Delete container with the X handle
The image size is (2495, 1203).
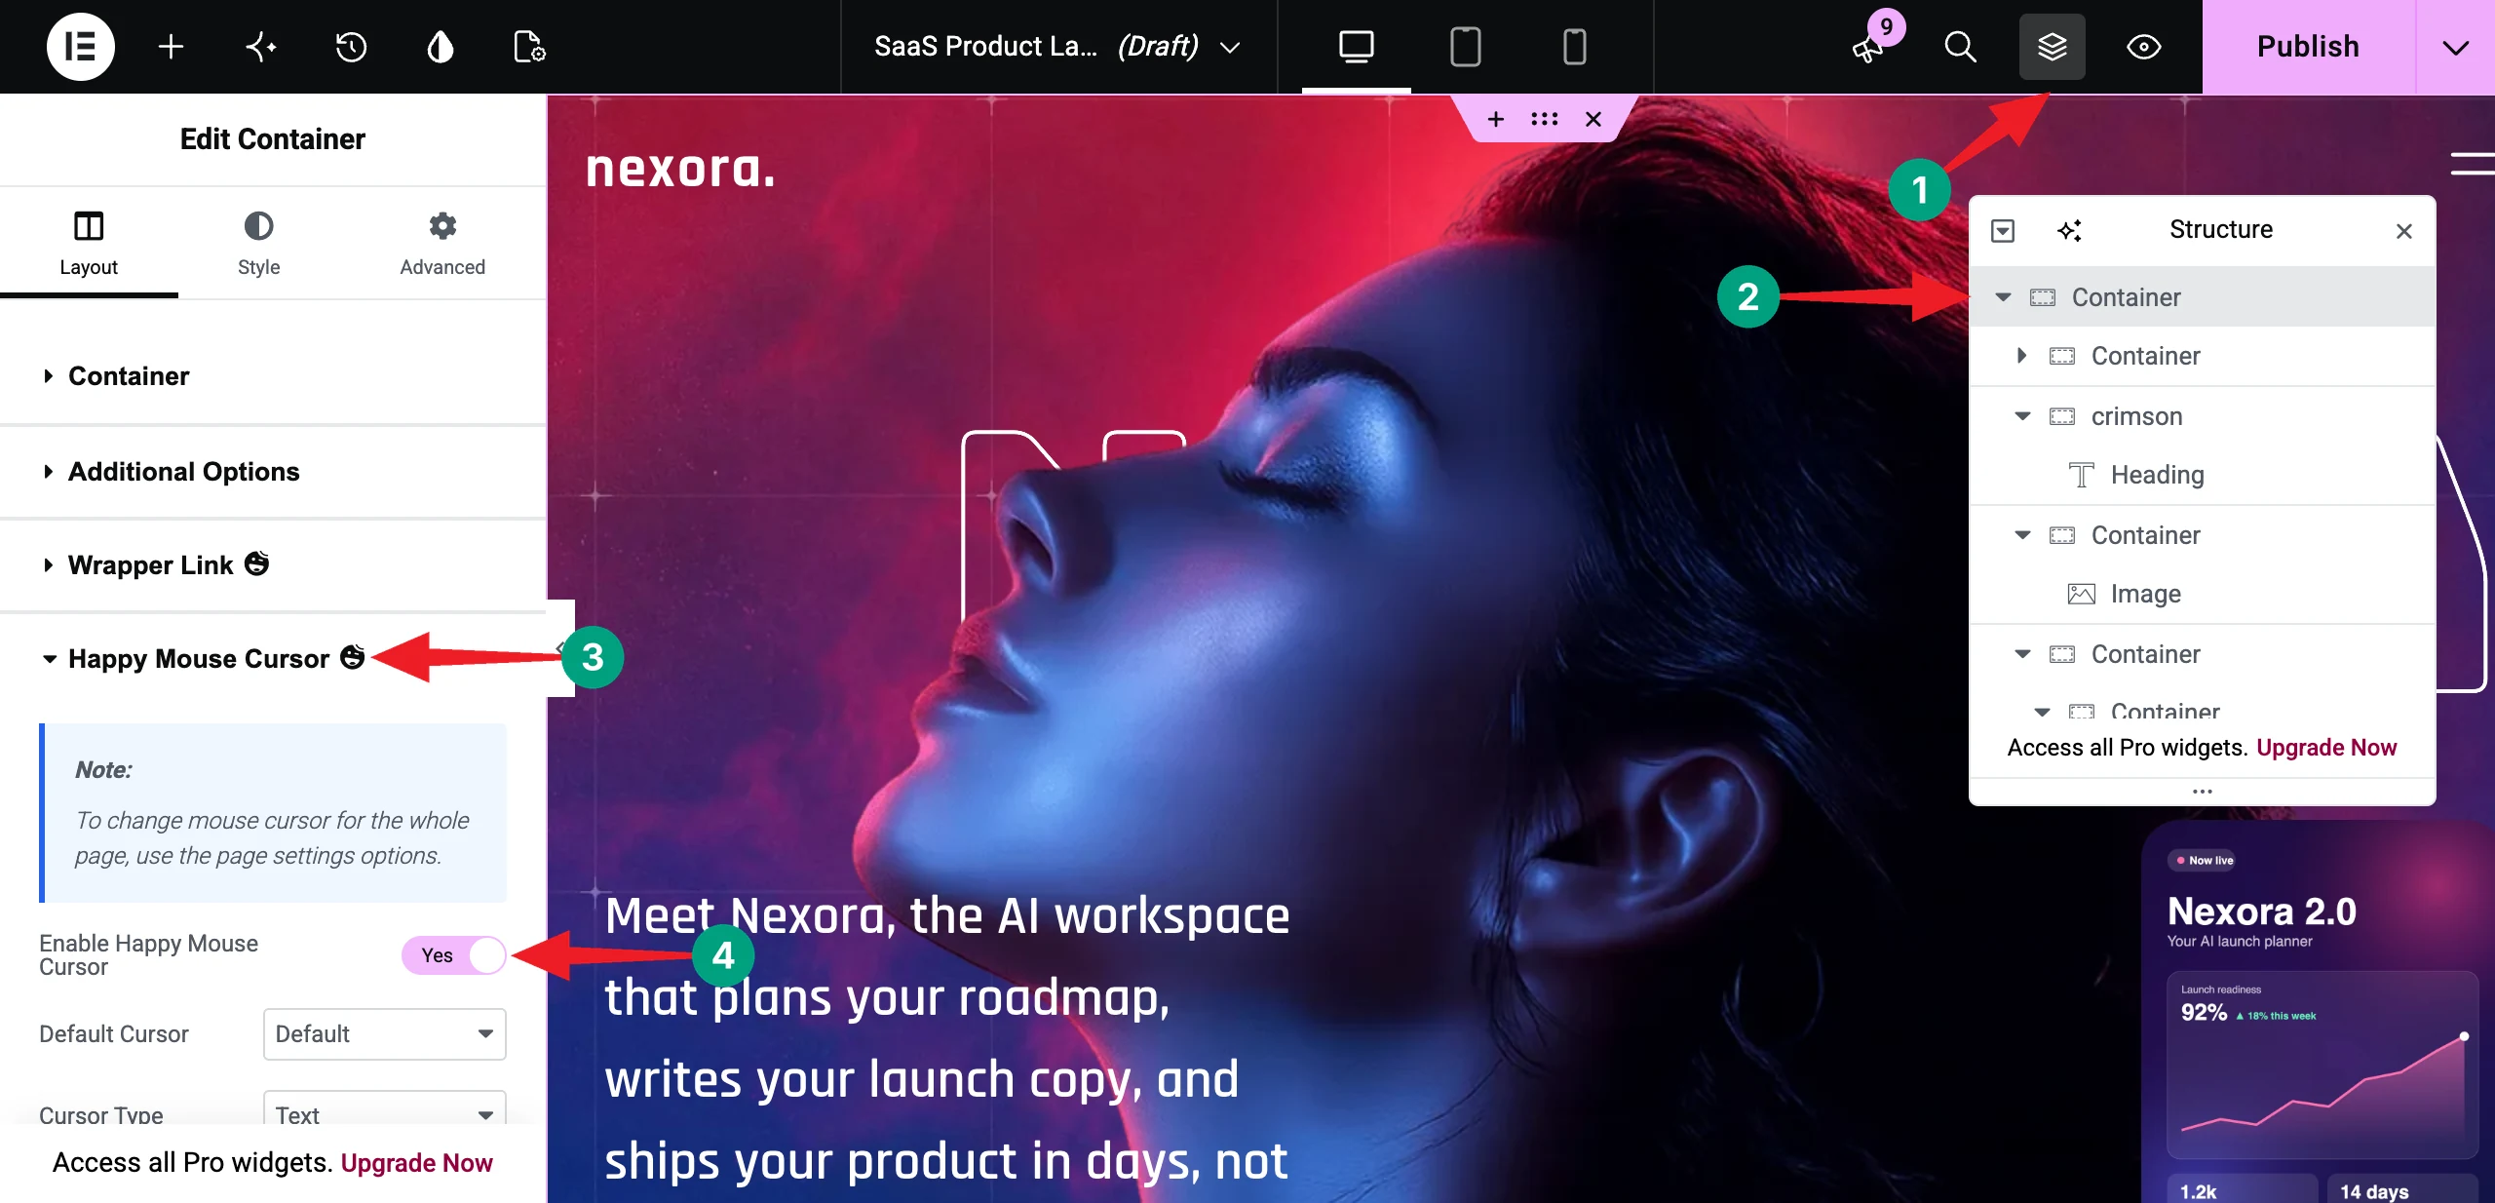click(1593, 119)
